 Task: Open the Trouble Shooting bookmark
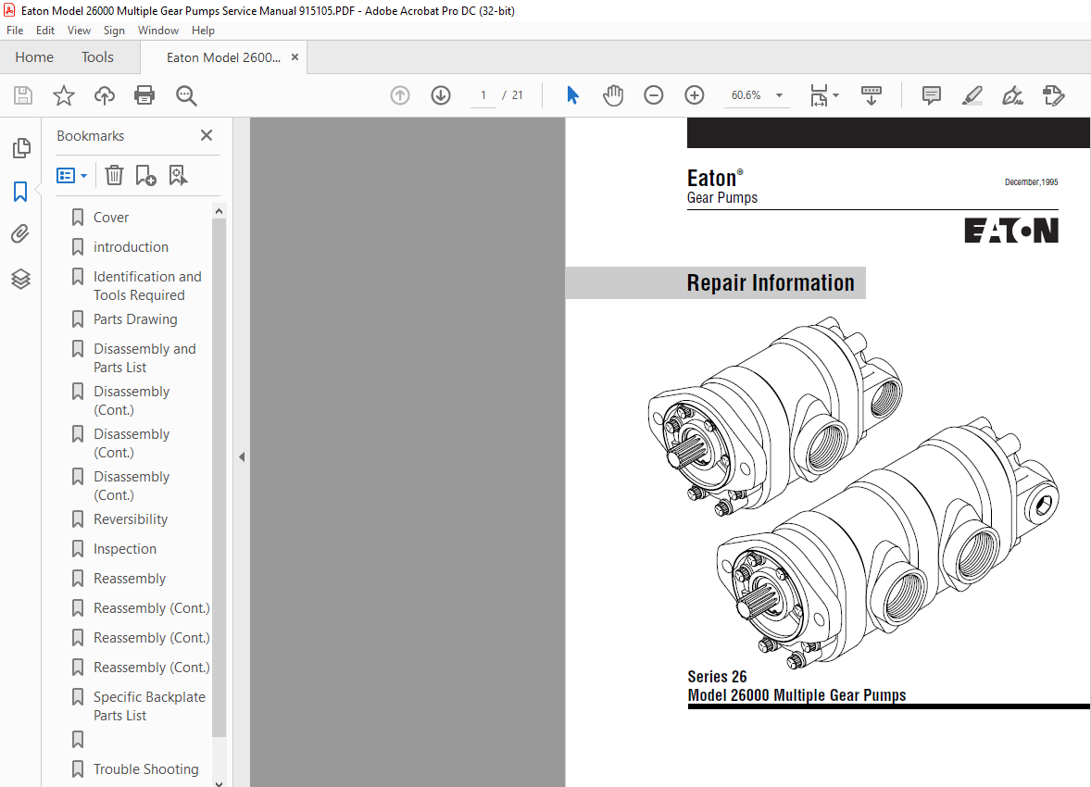pyautogui.click(x=146, y=768)
